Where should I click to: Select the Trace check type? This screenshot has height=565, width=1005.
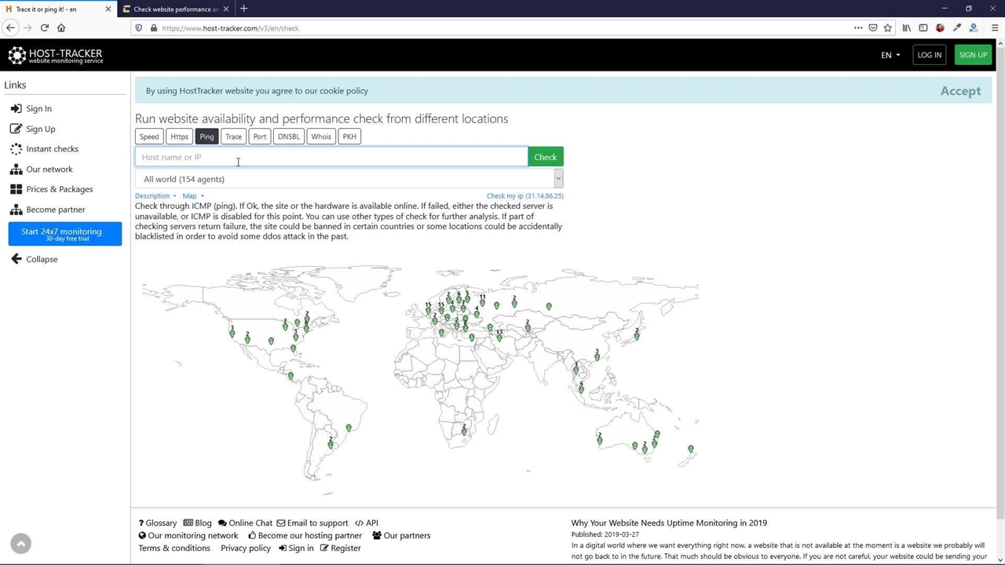point(233,137)
